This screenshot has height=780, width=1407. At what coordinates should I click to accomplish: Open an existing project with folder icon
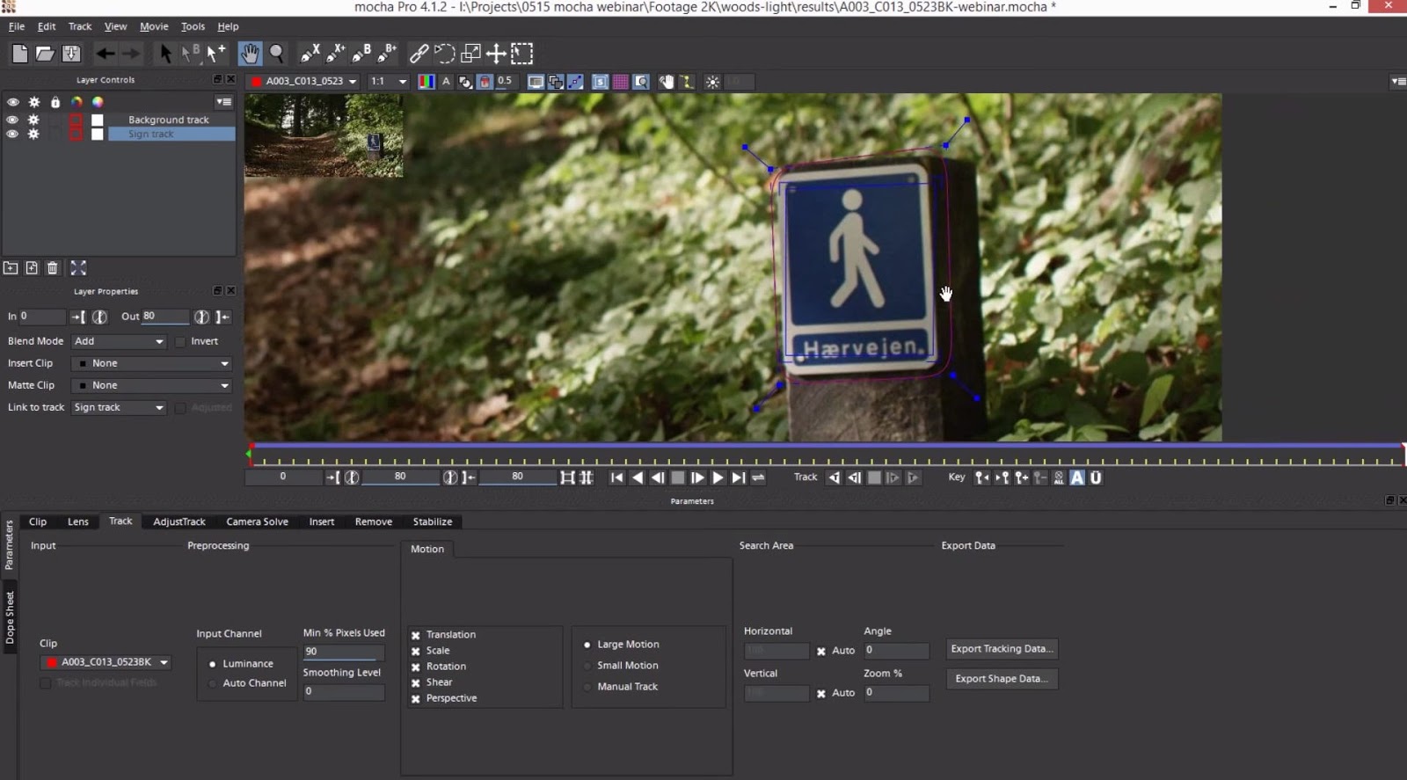45,54
